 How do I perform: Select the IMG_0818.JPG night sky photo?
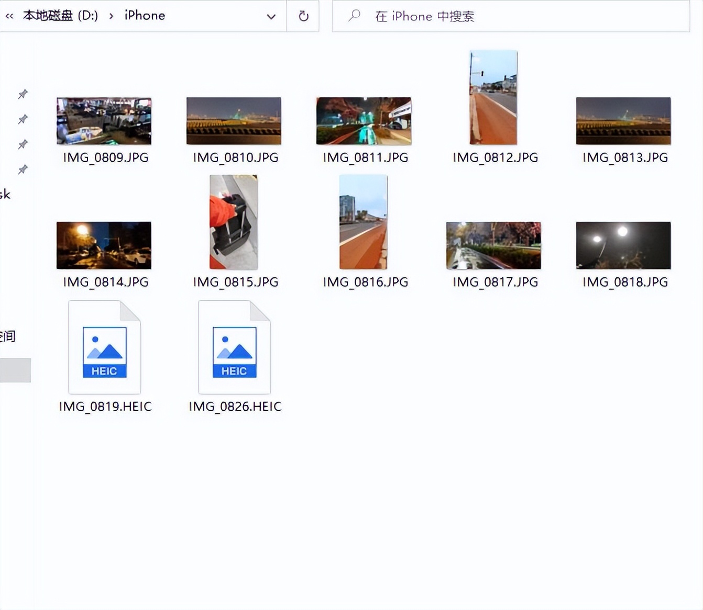click(x=623, y=245)
